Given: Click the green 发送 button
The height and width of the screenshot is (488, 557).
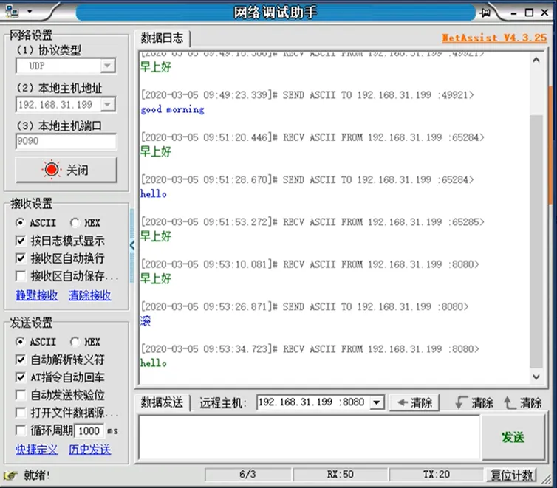Looking at the screenshot, I should pyautogui.click(x=513, y=437).
